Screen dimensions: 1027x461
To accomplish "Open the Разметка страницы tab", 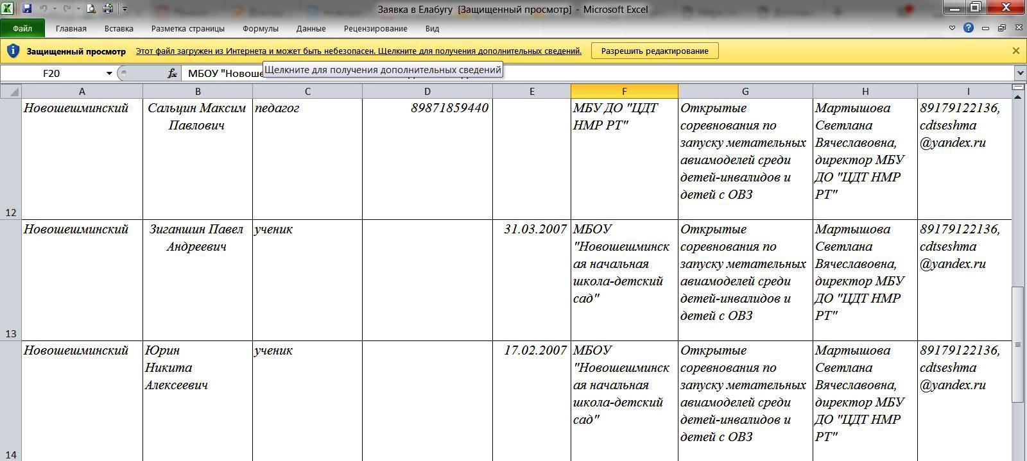I will [187, 28].
